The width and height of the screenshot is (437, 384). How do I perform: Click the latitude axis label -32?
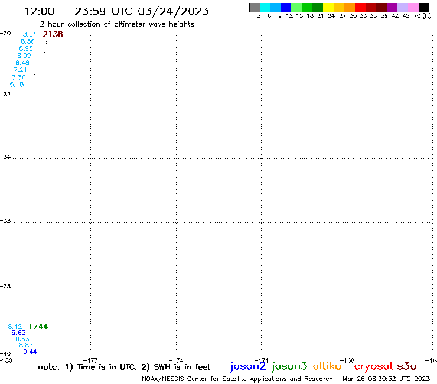point(5,95)
